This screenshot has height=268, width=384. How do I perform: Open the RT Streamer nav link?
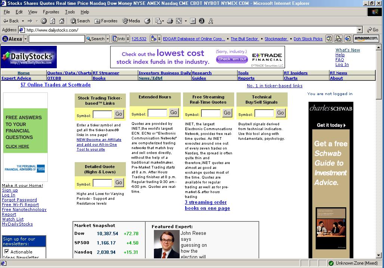(x=106, y=73)
